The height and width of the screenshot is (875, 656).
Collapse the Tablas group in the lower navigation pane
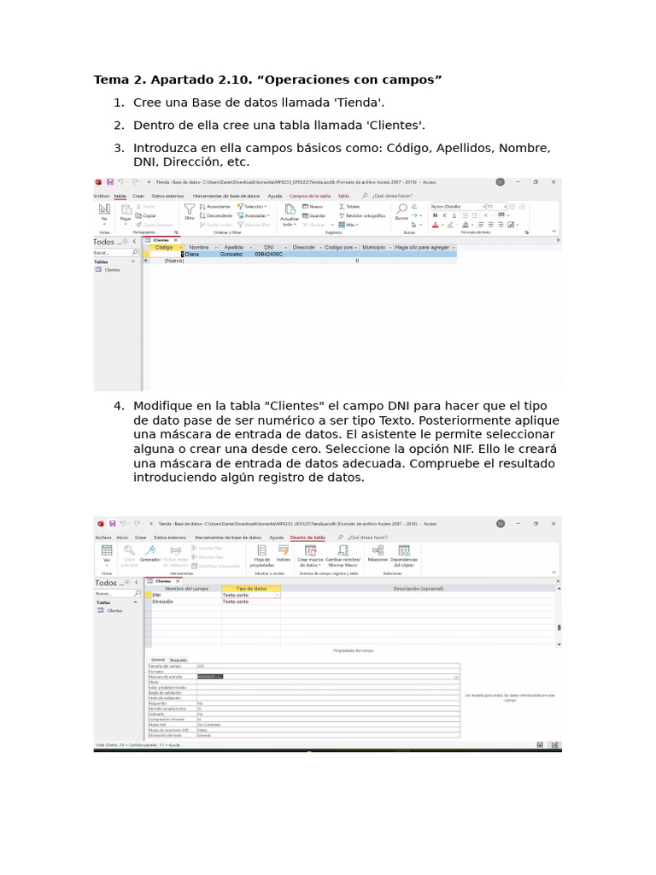(135, 602)
